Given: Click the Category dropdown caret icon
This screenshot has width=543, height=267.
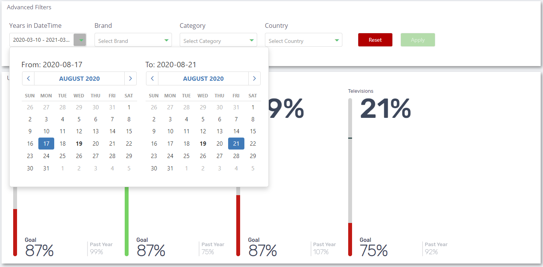Looking at the screenshot, I should [251, 40].
